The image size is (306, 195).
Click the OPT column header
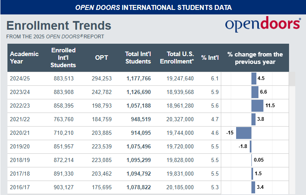[101, 58]
